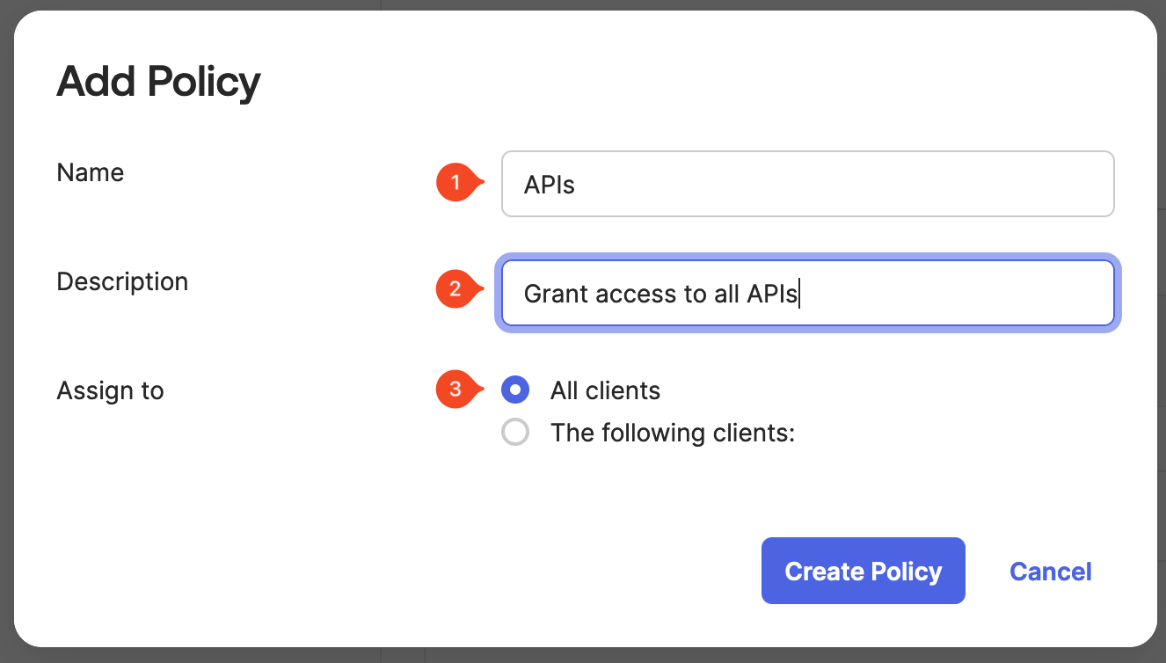Viewport: 1166px width, 663px height.
Task: Click the Create Policy button
Action: tap(863, 571)
